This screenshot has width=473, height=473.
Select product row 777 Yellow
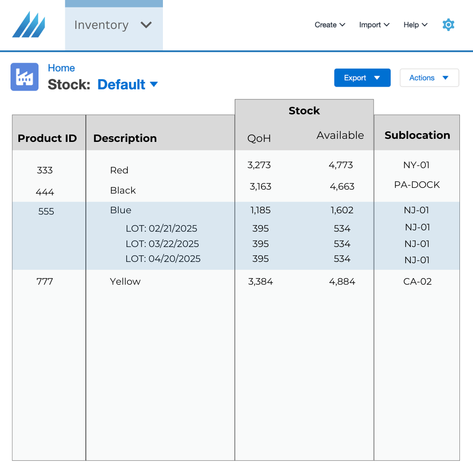[x=125, y=282]
